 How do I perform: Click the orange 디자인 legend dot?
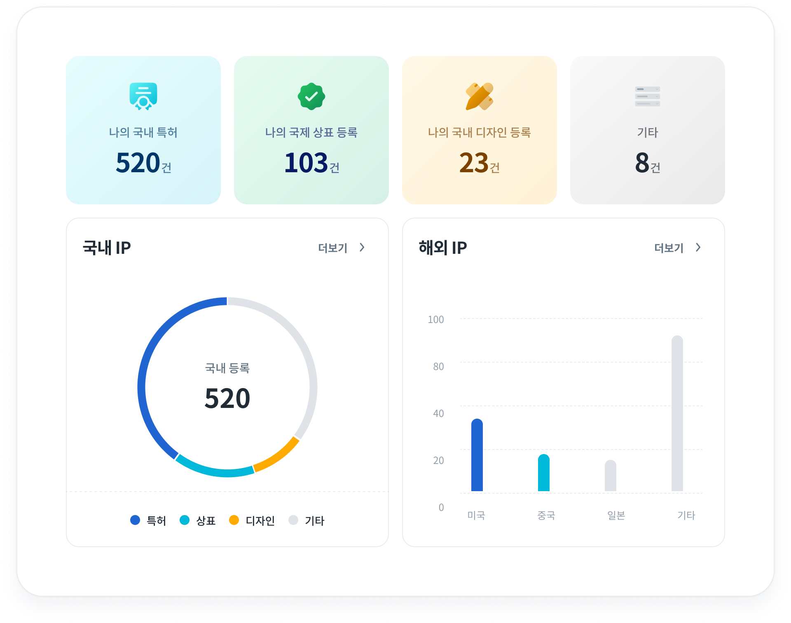[234, 520]
